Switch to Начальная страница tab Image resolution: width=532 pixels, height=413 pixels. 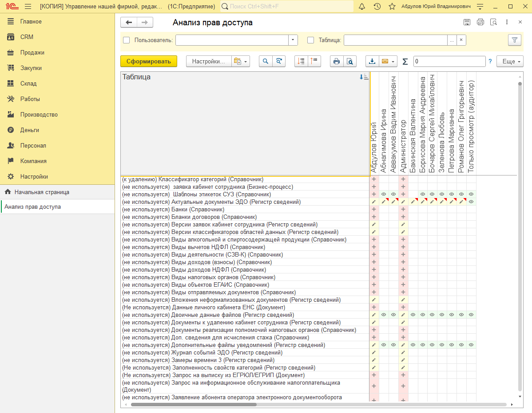tap(42, 192)
